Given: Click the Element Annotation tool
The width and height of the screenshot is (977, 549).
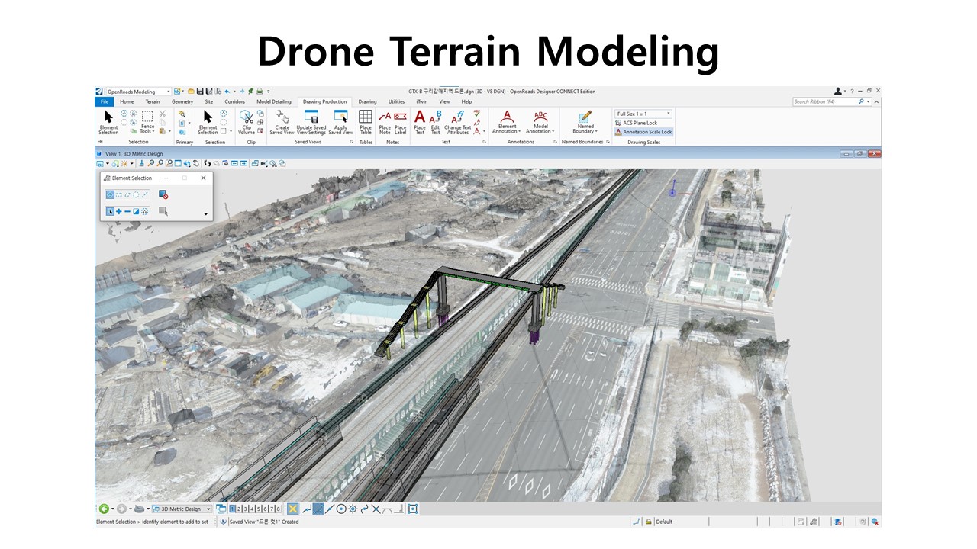Looking at the screenshot, I should tap(507, 121).
